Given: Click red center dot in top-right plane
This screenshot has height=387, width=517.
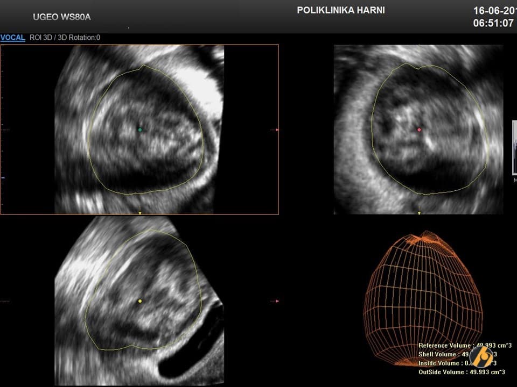Looking at the screenshot, I should click(419, 130).
